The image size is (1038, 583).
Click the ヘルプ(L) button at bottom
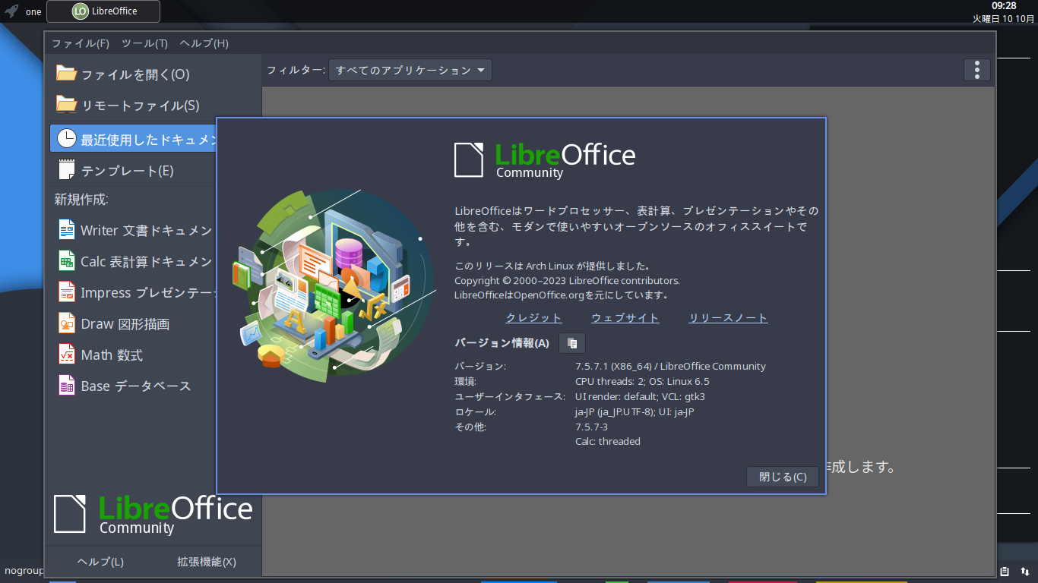[x=100, y=562]
